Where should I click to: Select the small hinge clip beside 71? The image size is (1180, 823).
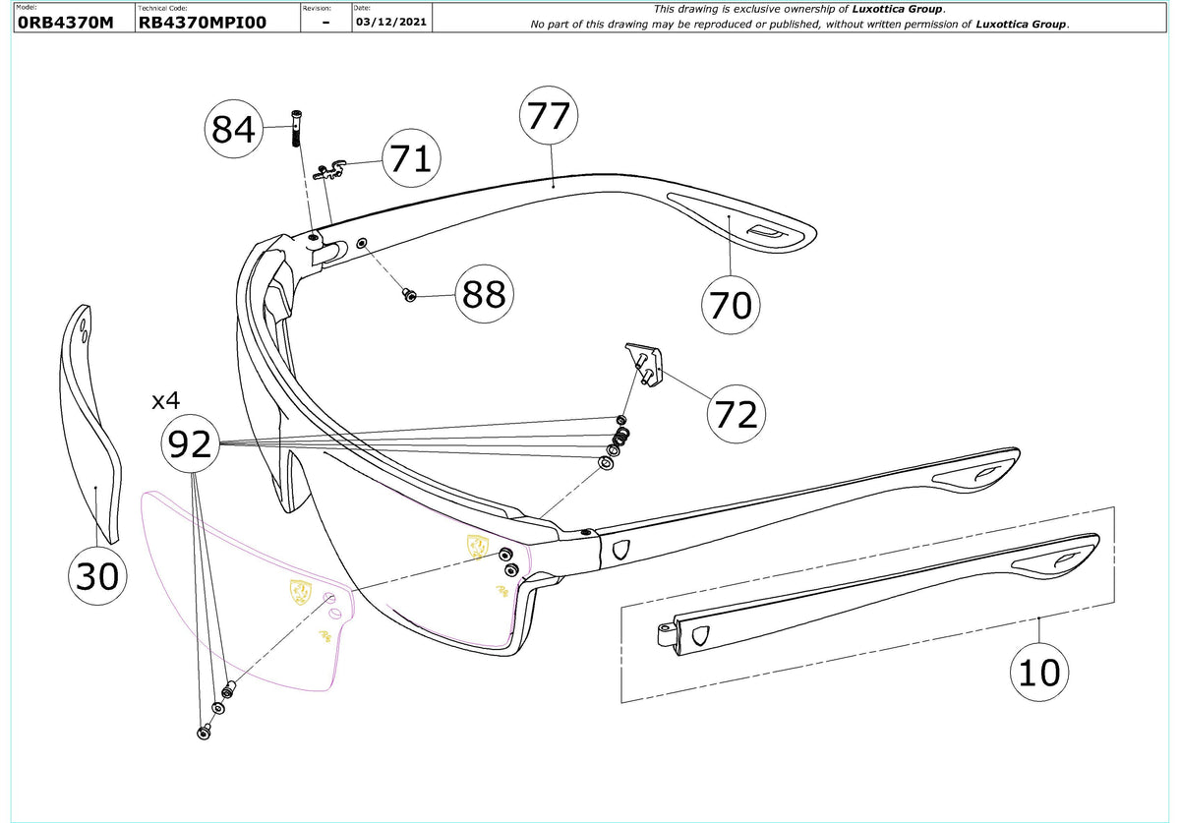pyautogui.click(x=327, y=169)
